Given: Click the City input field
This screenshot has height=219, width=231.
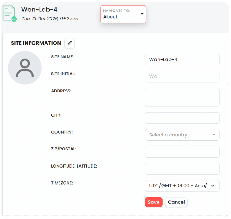Looking at the screenshot, I should [x=182, y=118].
